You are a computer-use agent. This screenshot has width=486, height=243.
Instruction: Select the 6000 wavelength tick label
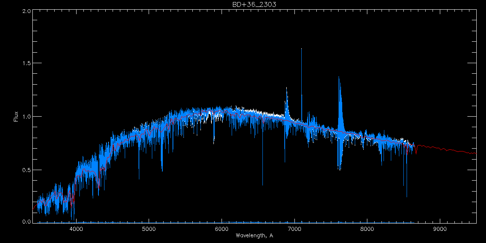(222, 228)
